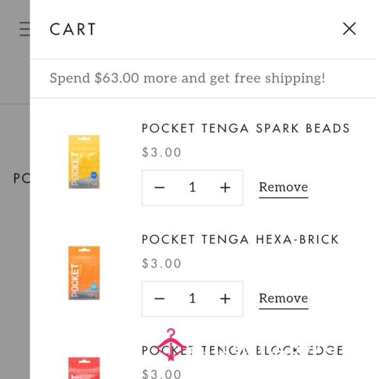Select the Hexa-Brick quantity field
Viewport: 376px width, 379px height.
click(x=192, y=299)
